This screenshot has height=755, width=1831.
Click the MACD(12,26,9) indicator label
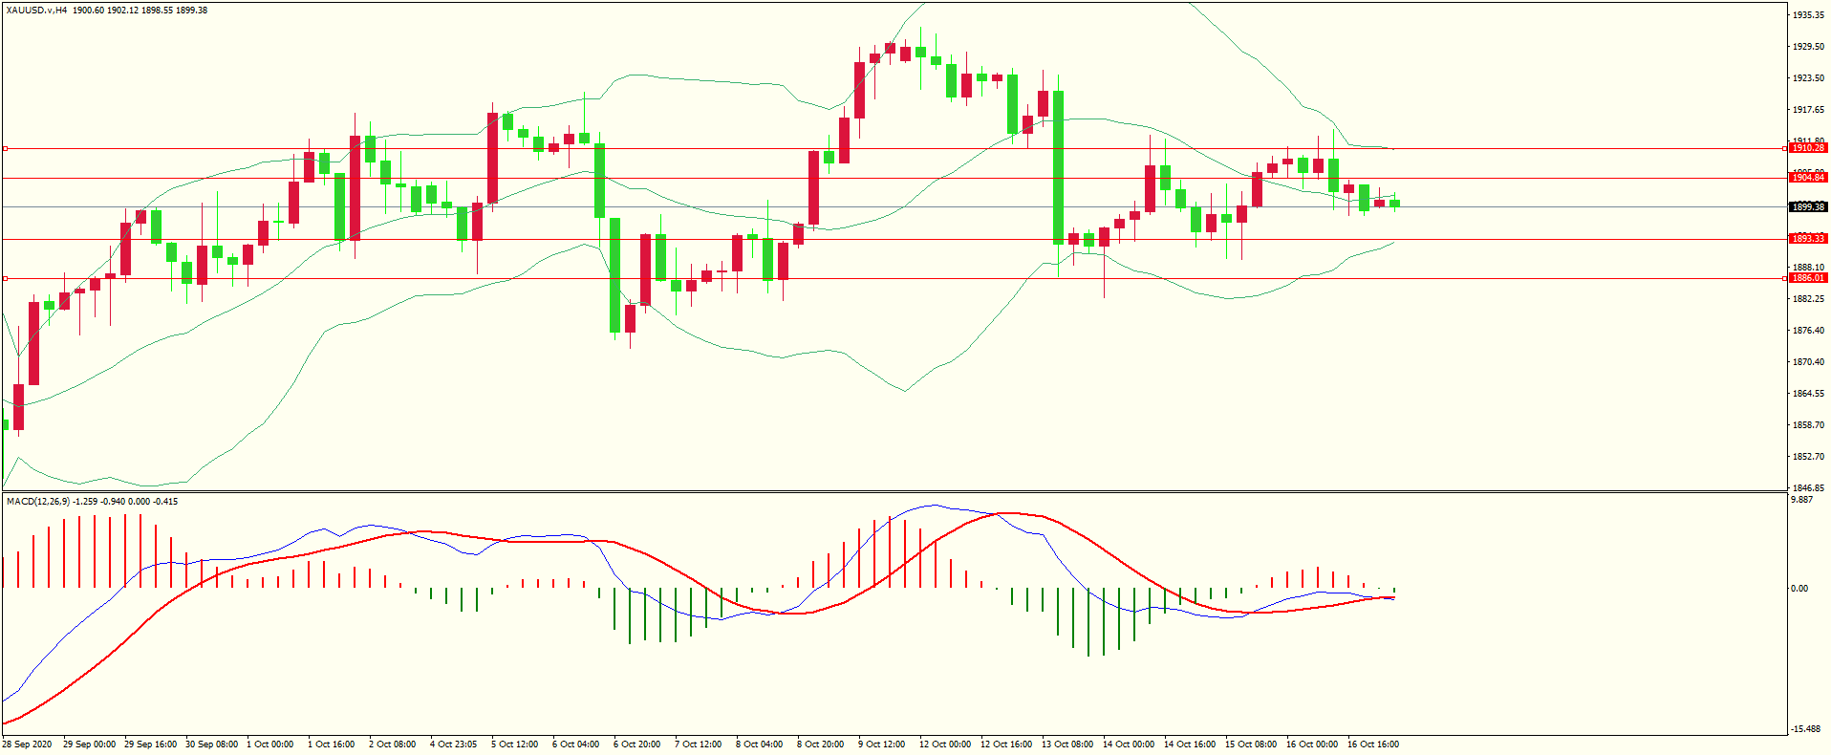[x=34, y=502]
